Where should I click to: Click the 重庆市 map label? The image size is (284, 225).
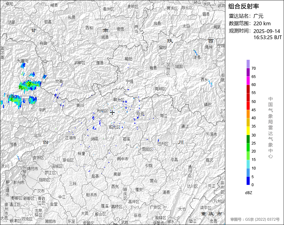tap(211, 214)
